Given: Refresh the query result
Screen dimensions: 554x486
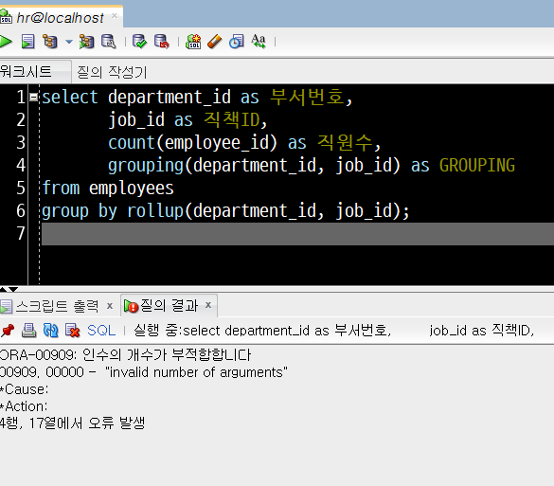Looking at the screenshot, I should (50, 331).
